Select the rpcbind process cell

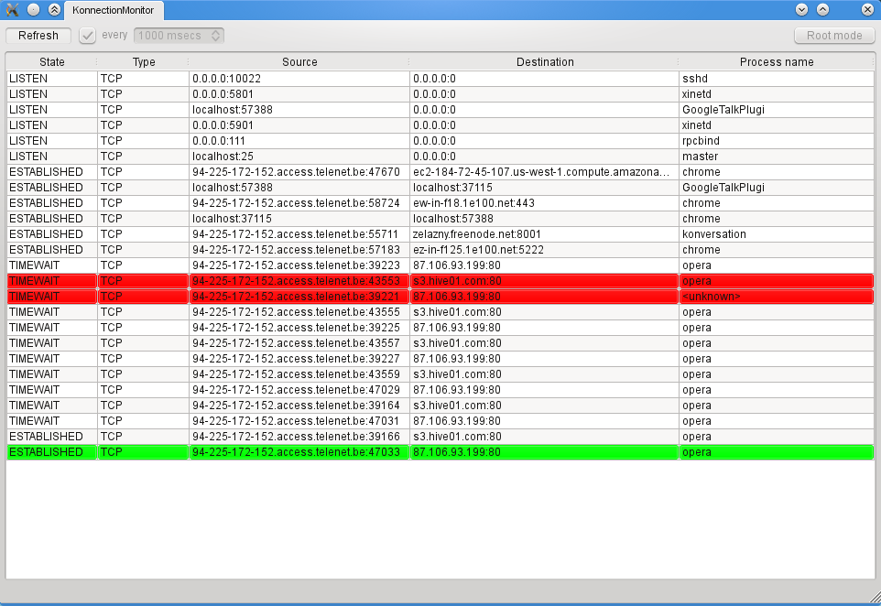(777, 141)
